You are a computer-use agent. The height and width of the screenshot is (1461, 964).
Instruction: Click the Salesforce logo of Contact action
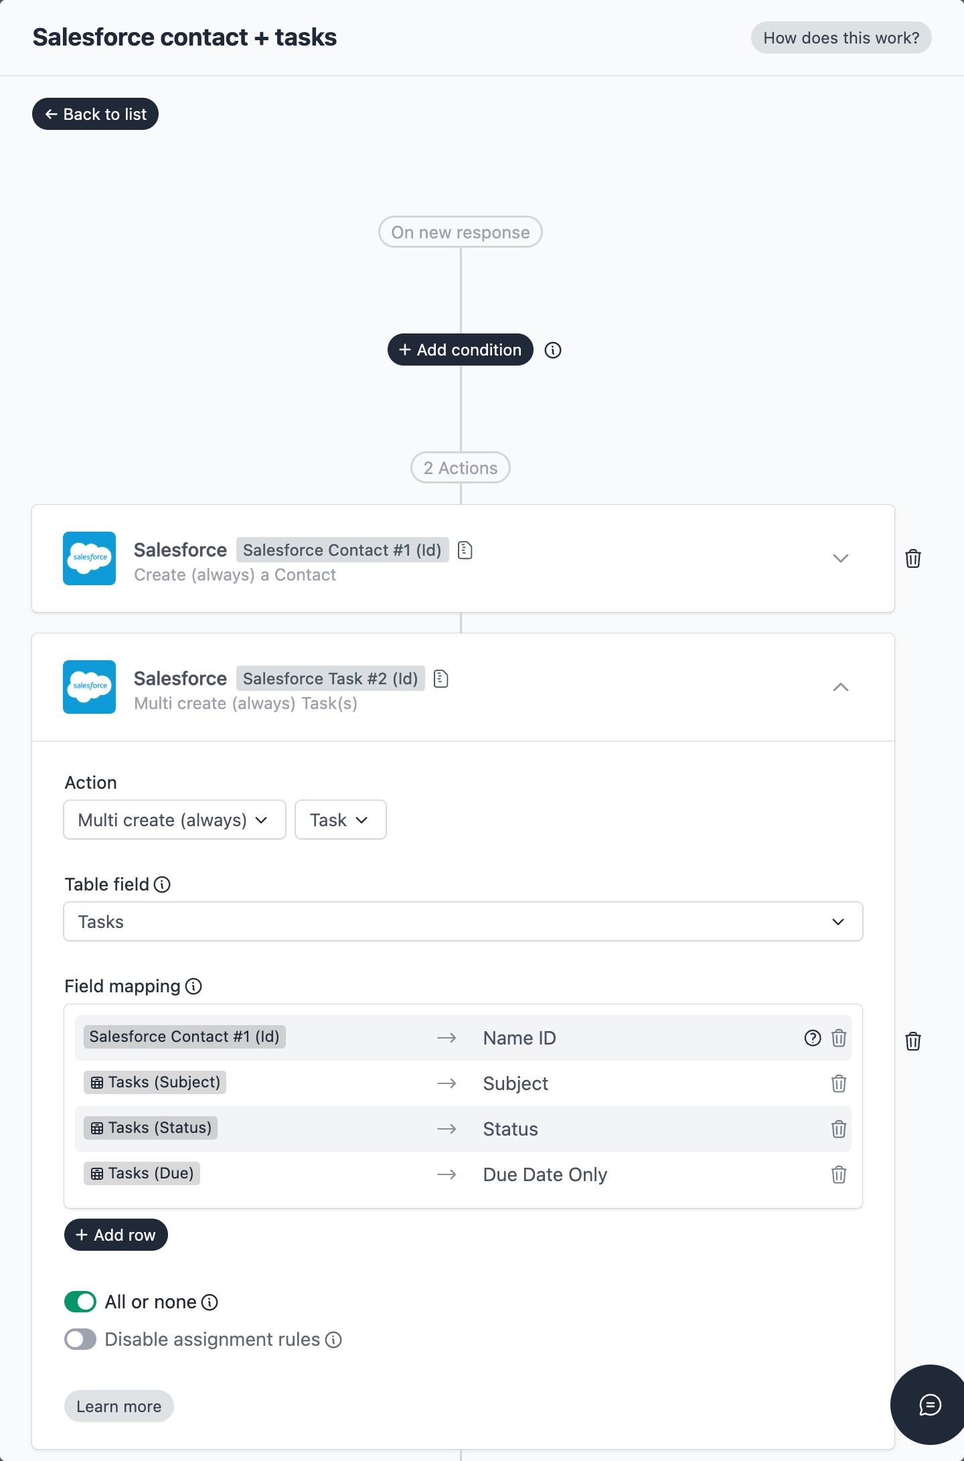tap(90, 558)
